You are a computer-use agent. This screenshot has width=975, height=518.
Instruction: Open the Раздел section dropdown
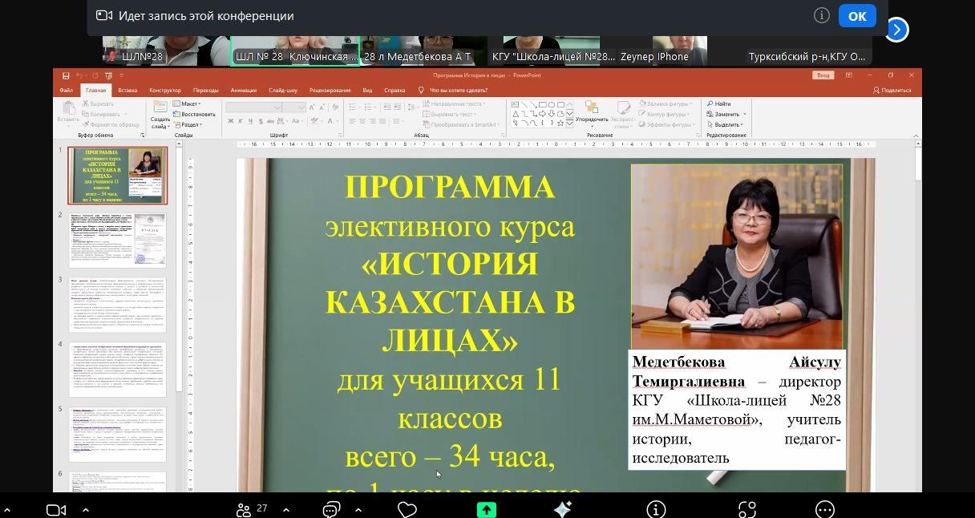191,124
